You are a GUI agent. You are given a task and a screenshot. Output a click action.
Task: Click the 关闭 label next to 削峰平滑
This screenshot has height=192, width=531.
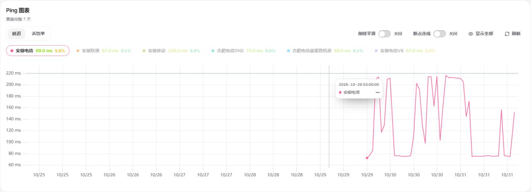point(398,34)
